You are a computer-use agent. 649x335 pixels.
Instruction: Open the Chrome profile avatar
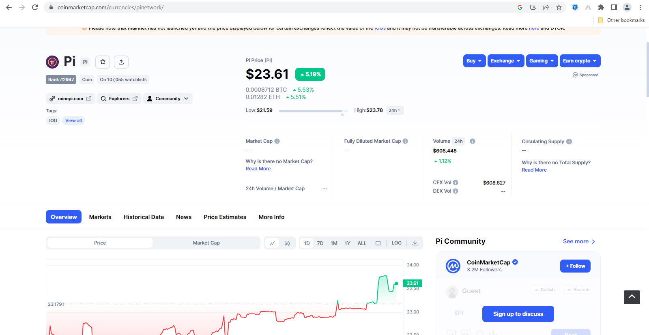pyautogui.click(x=627, y=7)
